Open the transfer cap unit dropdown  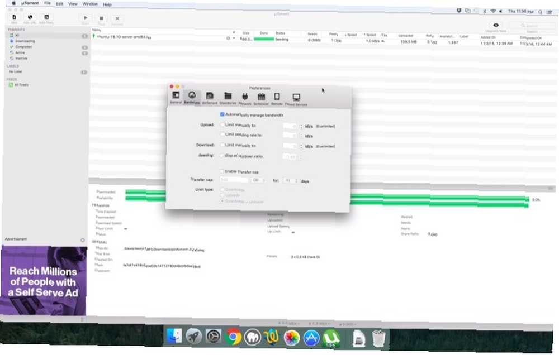tap(259, 180)
